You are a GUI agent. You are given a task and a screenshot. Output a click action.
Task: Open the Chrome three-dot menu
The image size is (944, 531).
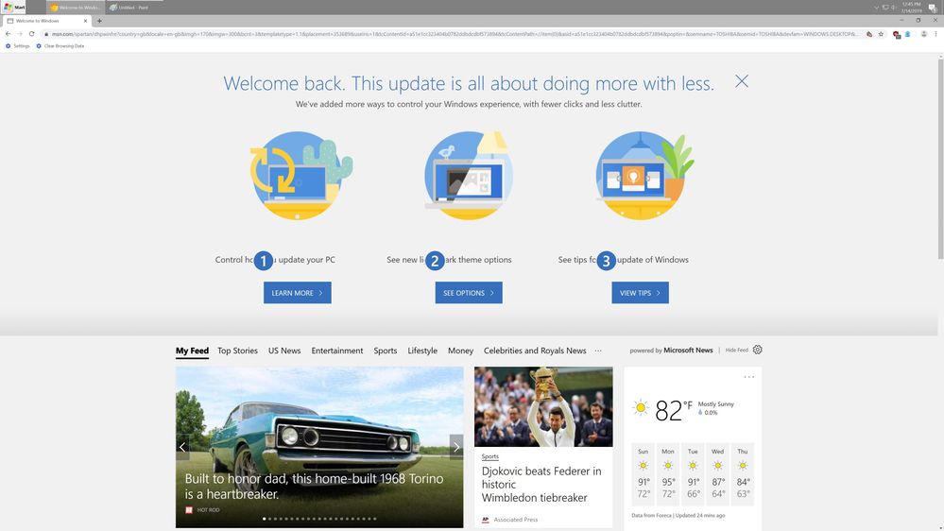(935, 34)
